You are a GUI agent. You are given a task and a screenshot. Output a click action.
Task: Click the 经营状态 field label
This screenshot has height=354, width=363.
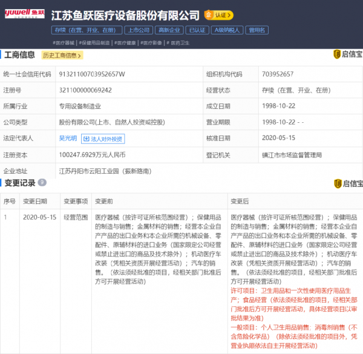click(218, 90)
